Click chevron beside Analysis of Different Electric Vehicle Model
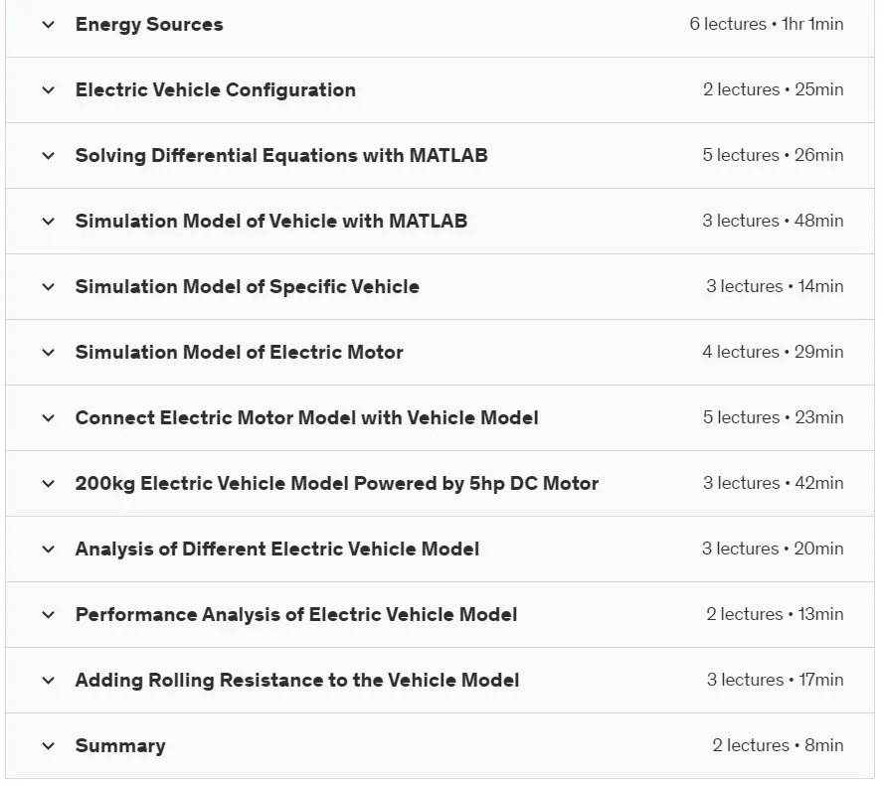Screen dimensions: 884x785 (49, 549)
